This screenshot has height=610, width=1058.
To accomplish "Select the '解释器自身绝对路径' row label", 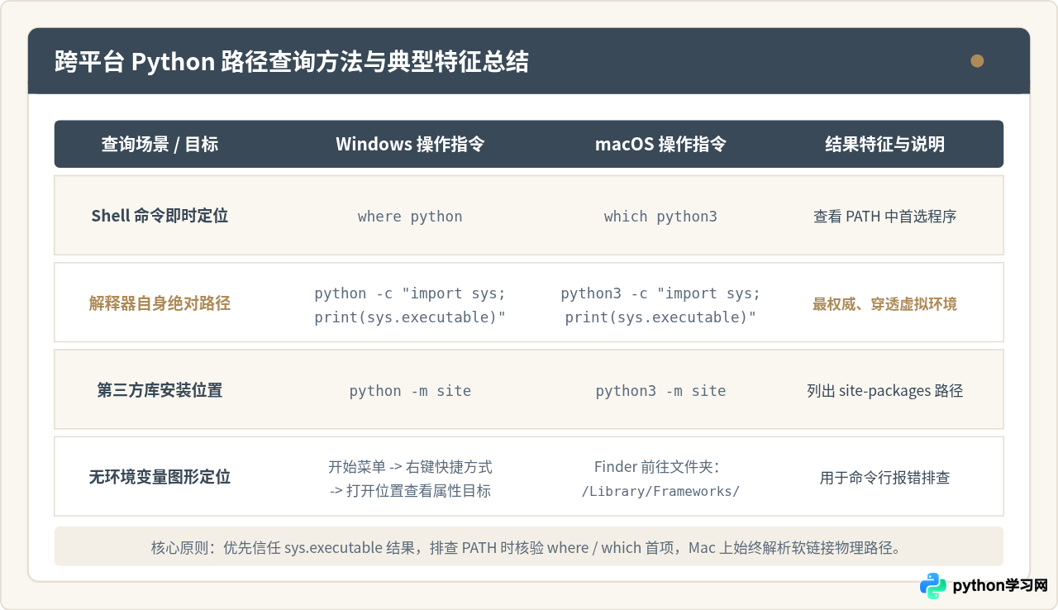I will coord(160,303).
